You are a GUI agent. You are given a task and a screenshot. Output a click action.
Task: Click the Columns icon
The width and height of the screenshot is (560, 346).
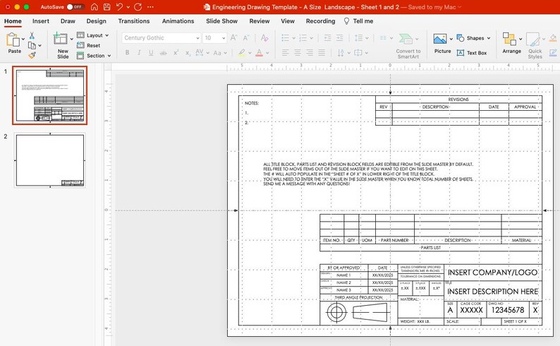[383, 37]
